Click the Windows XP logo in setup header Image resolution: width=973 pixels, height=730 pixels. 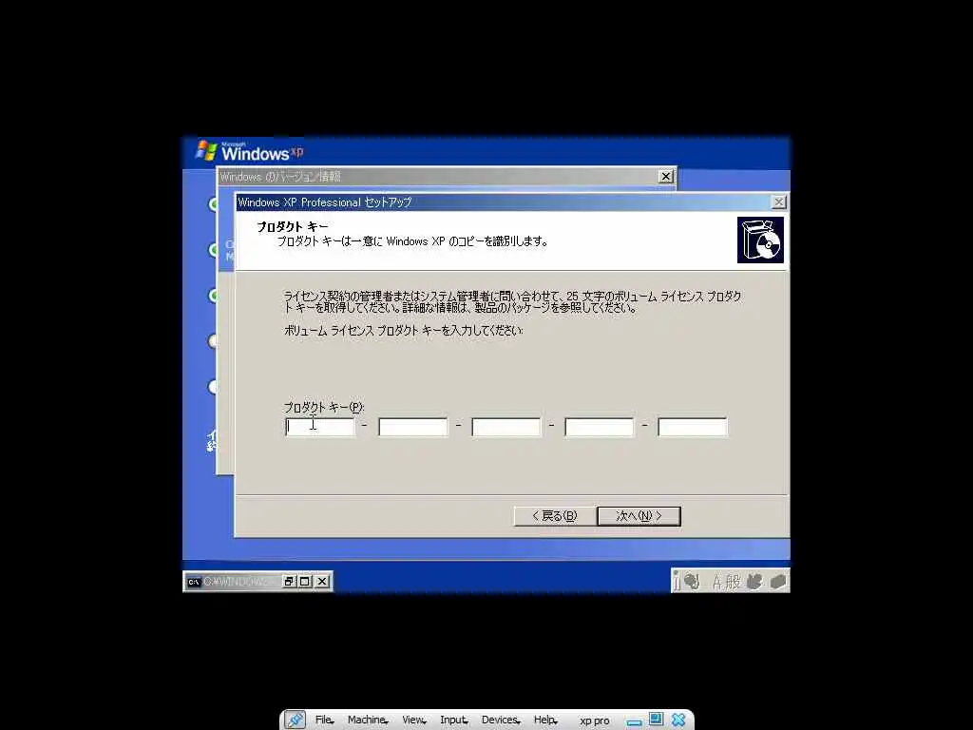[x=250, y=151]
